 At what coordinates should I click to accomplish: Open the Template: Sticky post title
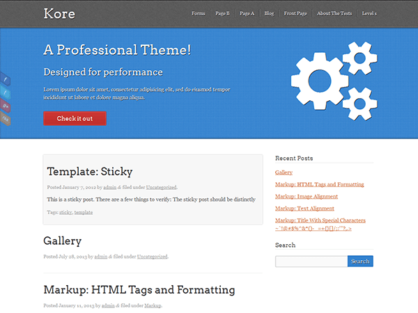(x=90, y=172)
